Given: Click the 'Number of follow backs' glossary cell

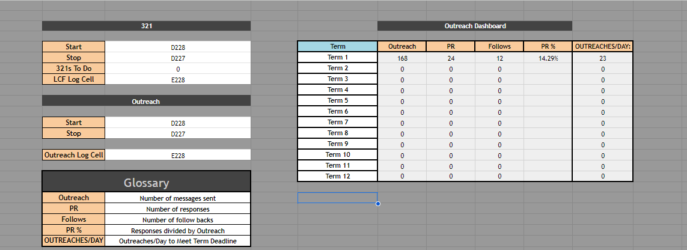Looking at the screenshot, I should pyautogui.click(x=177, y=220).
